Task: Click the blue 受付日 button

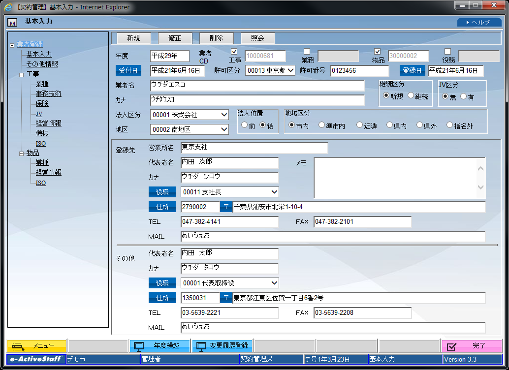Action: pos(128,70)
